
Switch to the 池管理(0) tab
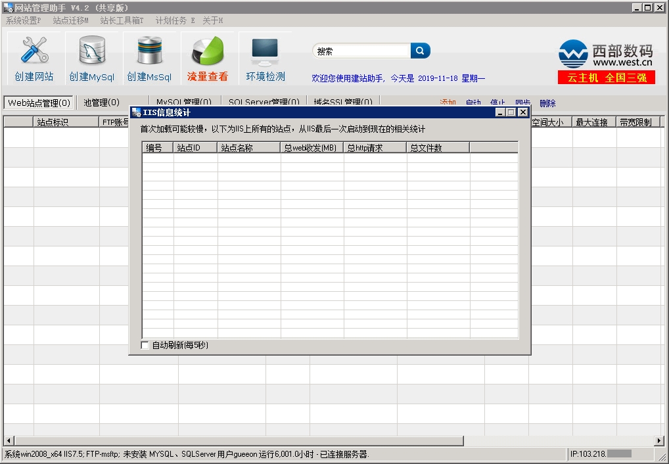[101, 103]
